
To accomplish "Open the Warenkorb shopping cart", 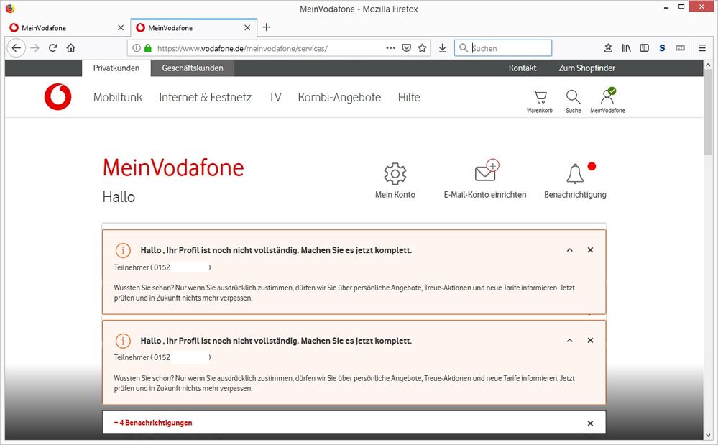I will pyautogui.click(x=540, y=101).
